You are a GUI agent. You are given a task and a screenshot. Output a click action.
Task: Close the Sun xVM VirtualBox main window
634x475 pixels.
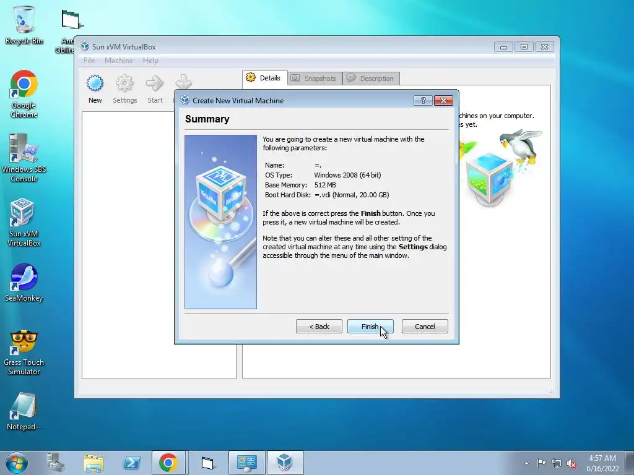[545, 47]
